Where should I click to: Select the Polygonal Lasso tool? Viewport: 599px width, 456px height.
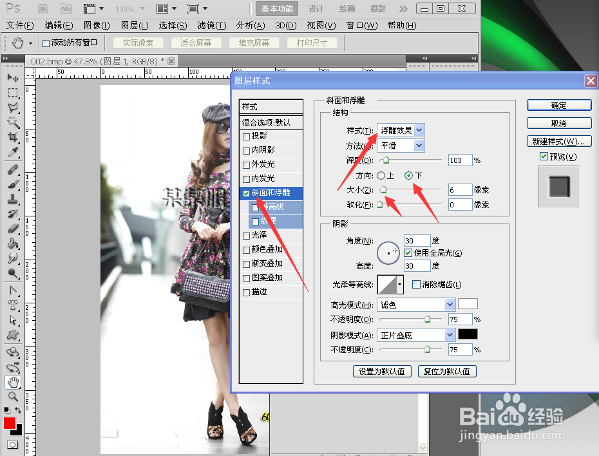click(13, 108)
